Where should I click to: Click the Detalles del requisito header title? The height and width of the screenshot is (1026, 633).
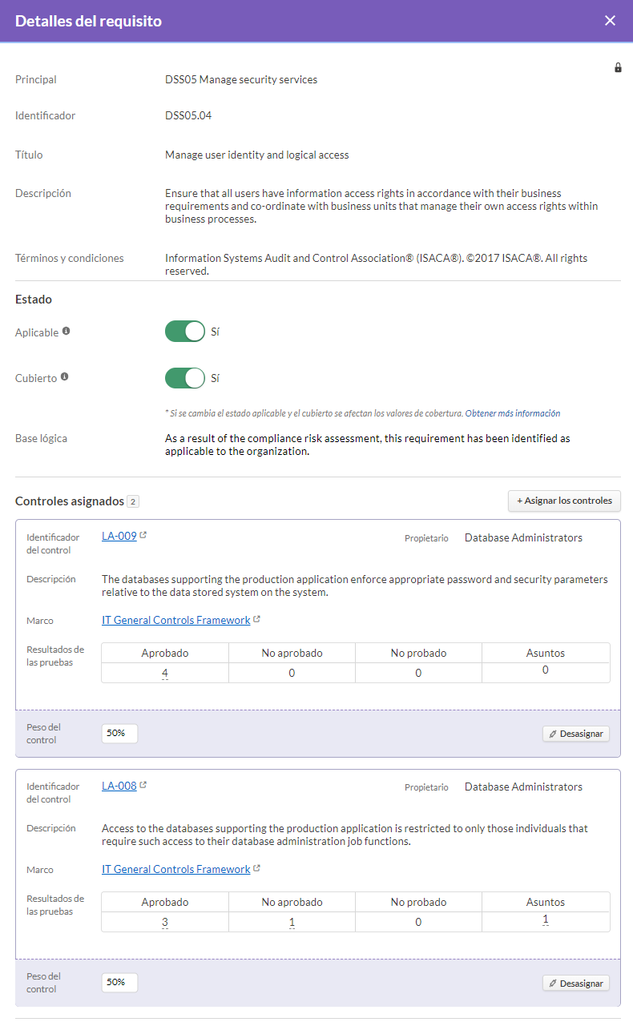click(x=88, y=21)
